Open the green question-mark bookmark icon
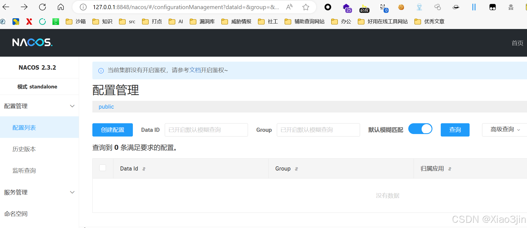Viewport: 527px width, 228px height. 56,22
